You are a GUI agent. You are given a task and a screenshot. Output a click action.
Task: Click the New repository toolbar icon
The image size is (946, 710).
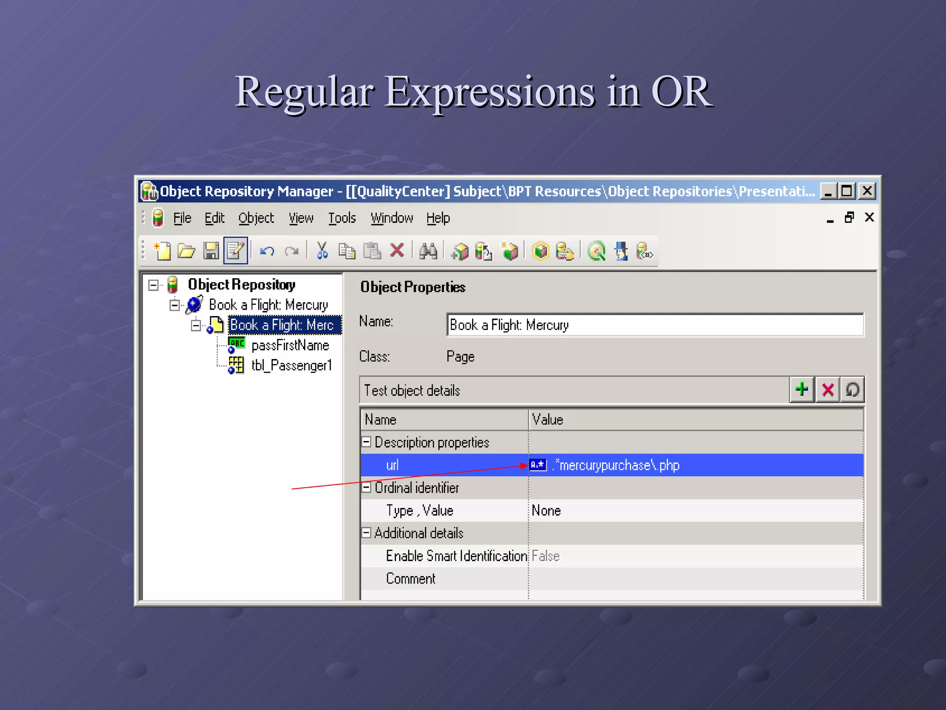pyautogui.click(x=162, y=251)
